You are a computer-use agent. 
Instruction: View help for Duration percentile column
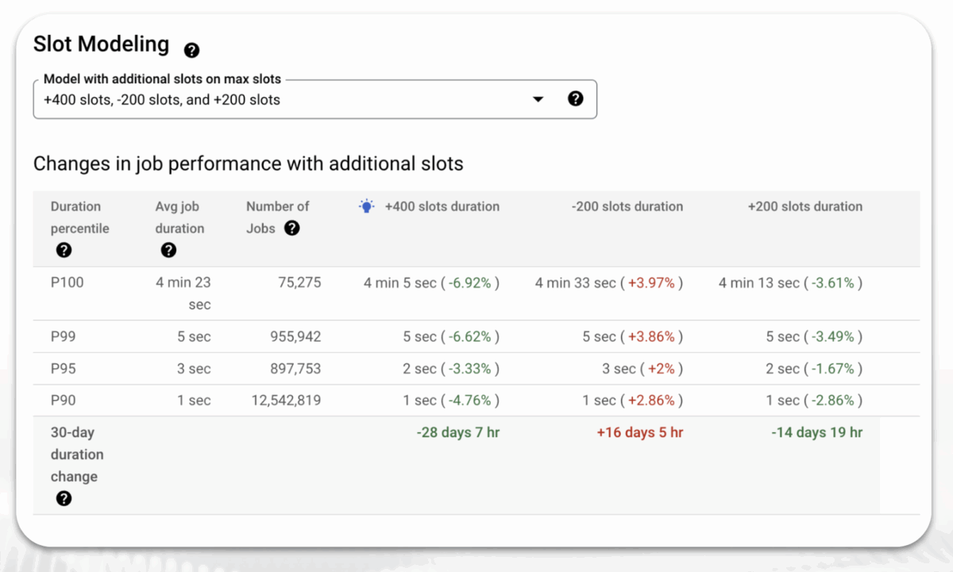(64, 250)
